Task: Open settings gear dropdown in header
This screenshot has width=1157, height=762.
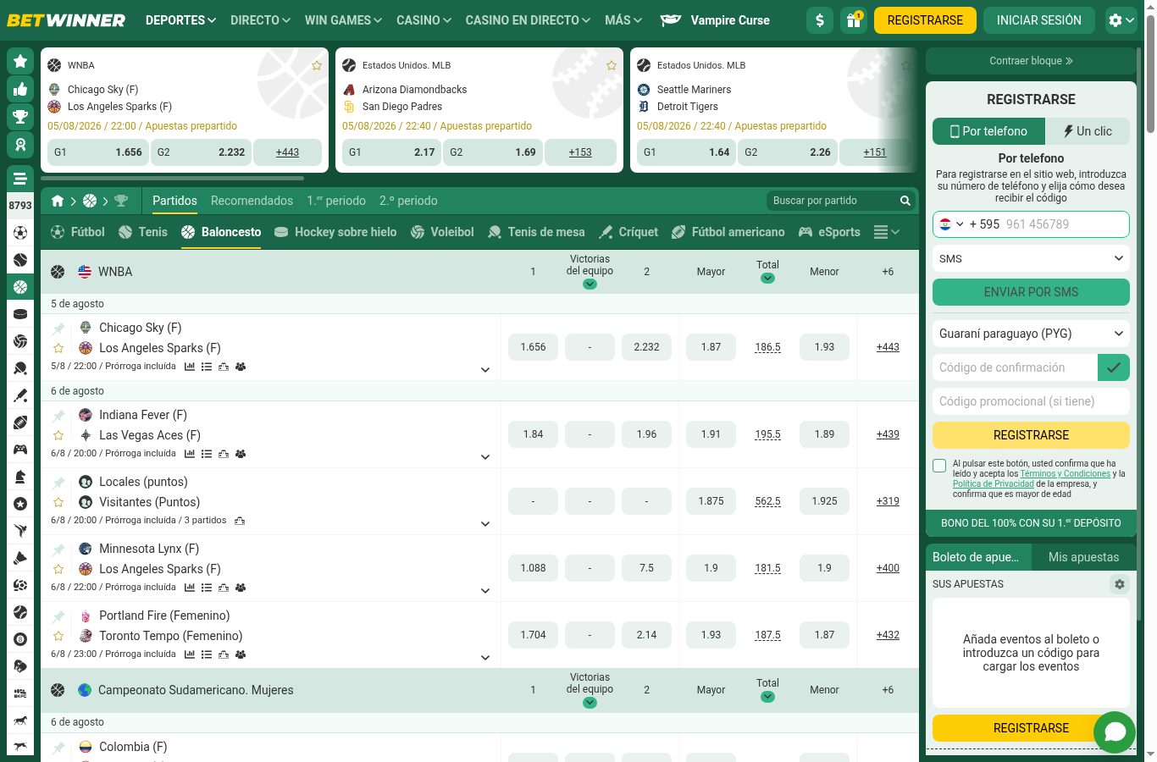Action: click(1123, 20)
